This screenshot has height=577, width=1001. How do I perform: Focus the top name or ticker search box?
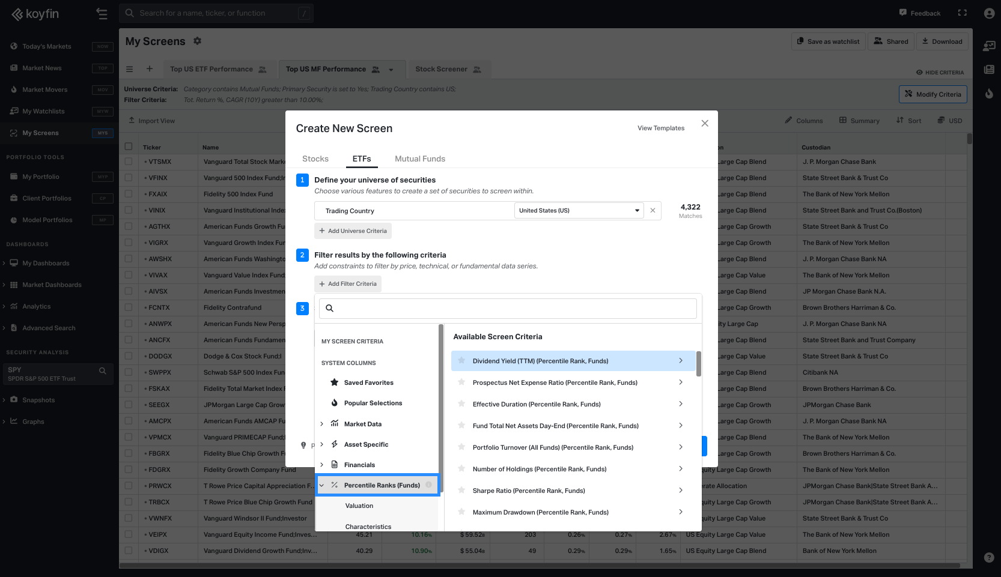click(x=216, y=13)
